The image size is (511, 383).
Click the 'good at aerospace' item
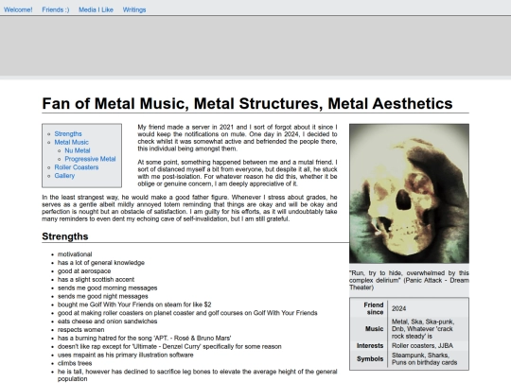pos(84,271)
